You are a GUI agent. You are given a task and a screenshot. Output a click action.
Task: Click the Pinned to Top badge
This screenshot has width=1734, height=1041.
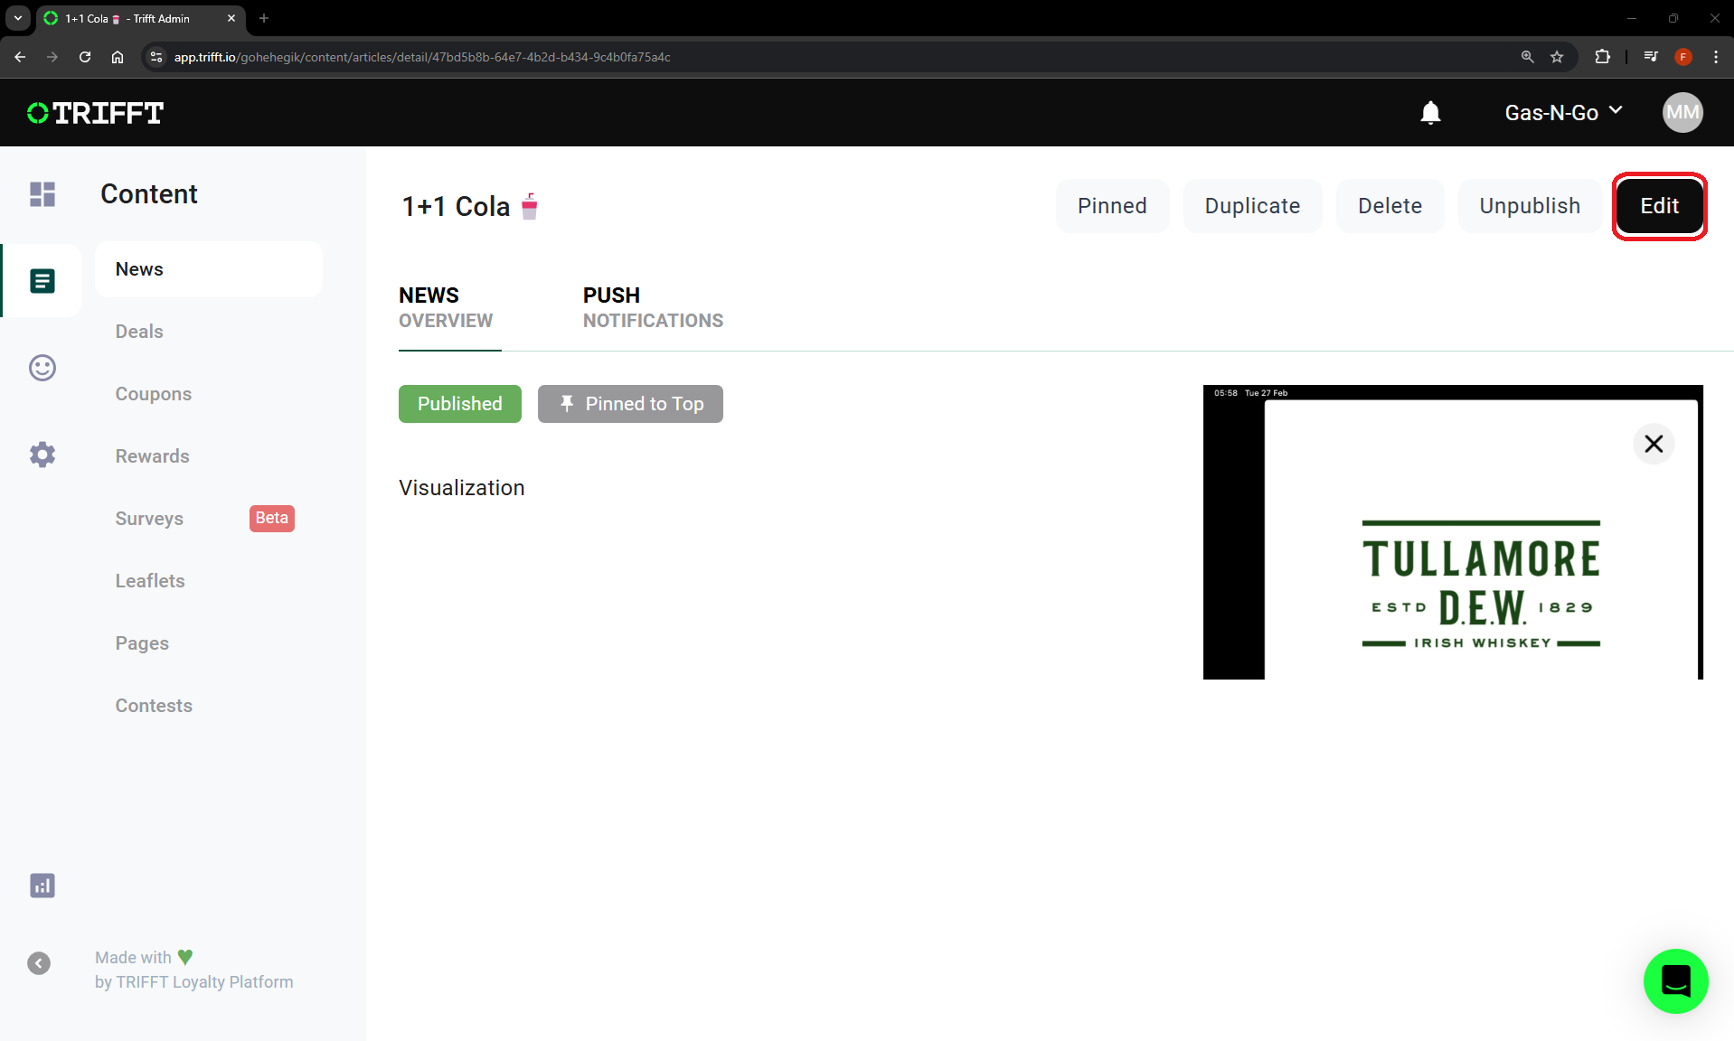[x=630, y=404]
